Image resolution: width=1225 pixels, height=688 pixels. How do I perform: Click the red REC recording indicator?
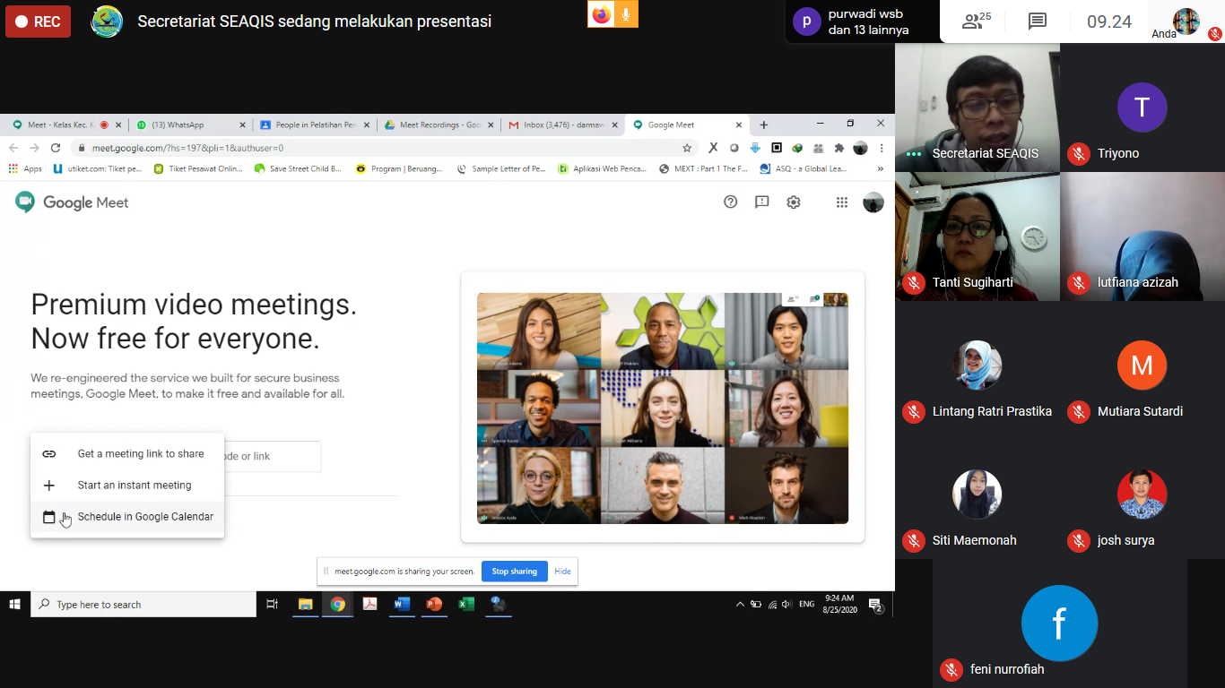pos(38,21)
